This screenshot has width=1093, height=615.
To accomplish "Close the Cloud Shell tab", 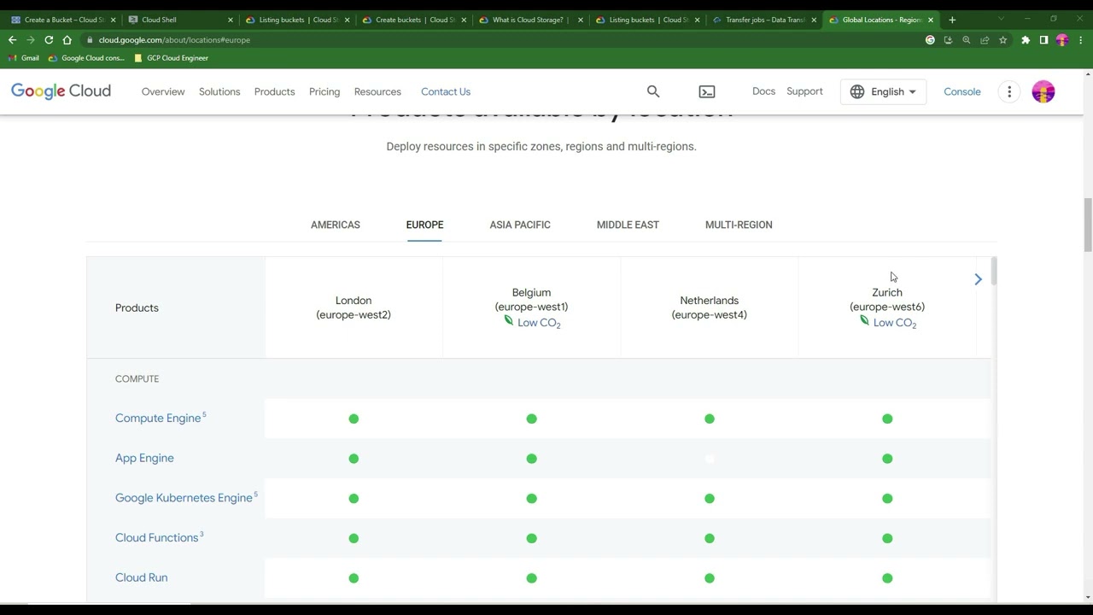I will click(x=230, y=20).
